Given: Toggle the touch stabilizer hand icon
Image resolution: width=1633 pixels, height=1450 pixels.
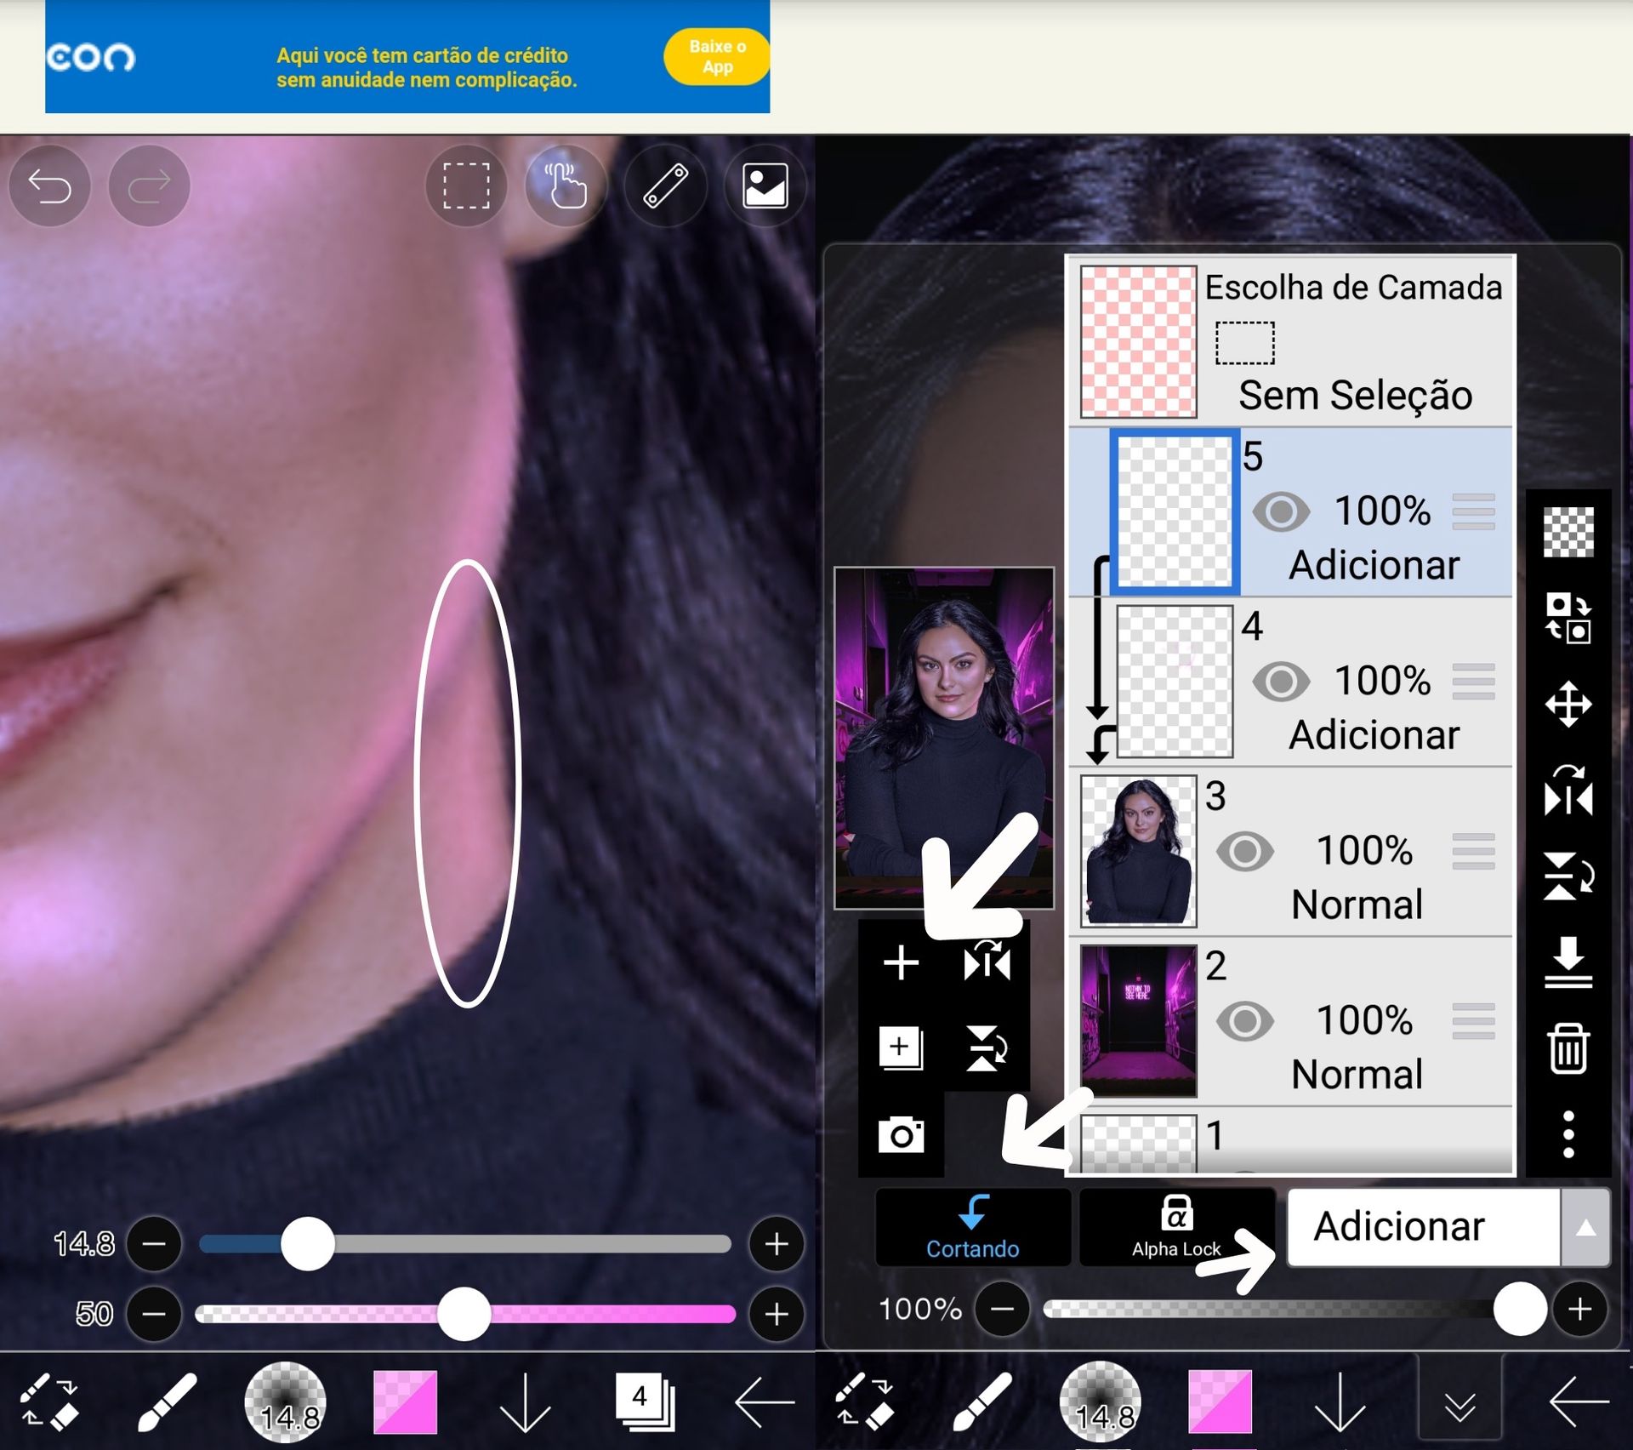Looking at the screenshot, I should (566, 186).
